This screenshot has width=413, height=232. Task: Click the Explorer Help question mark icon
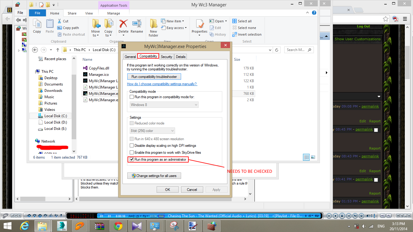[x=314, y=13]
